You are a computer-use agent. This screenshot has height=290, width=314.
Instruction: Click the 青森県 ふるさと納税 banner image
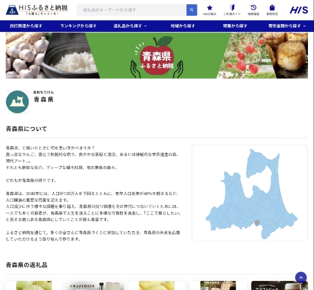coord(157,56)
